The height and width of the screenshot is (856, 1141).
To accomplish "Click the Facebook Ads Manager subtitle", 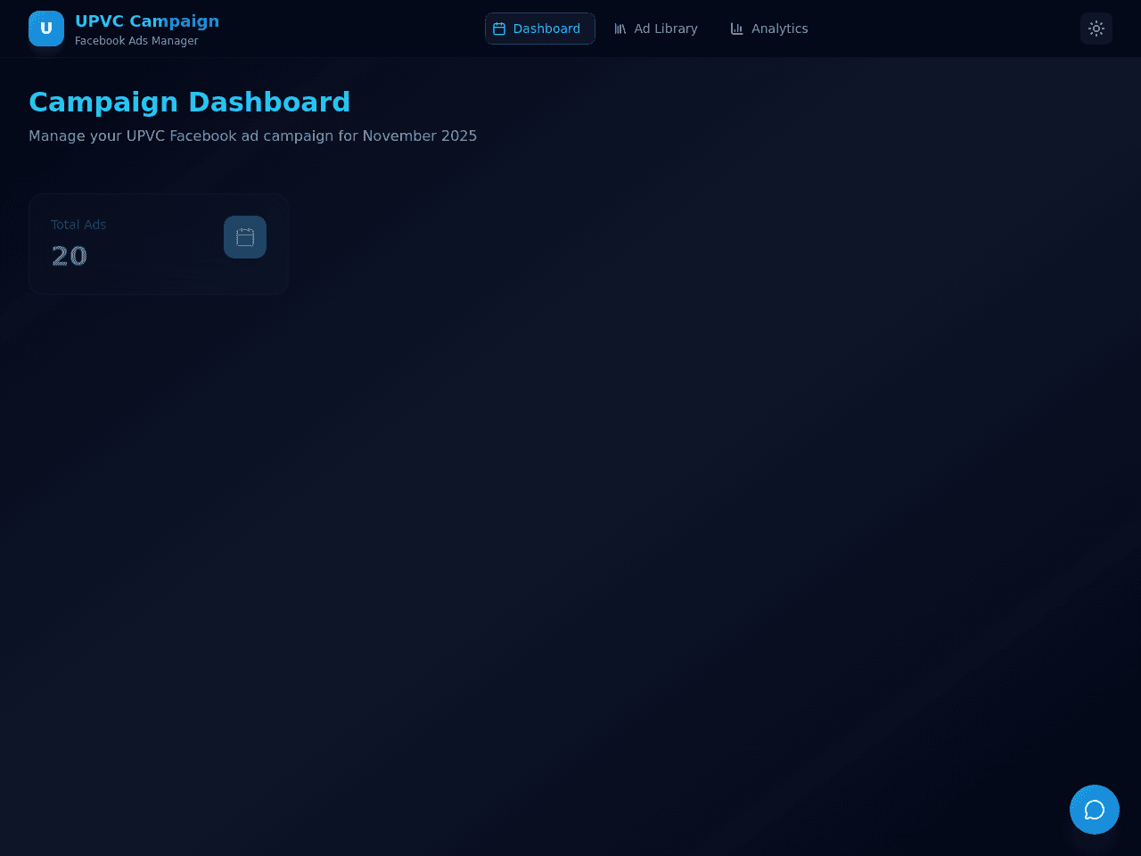I will click(x=136, y=41).
